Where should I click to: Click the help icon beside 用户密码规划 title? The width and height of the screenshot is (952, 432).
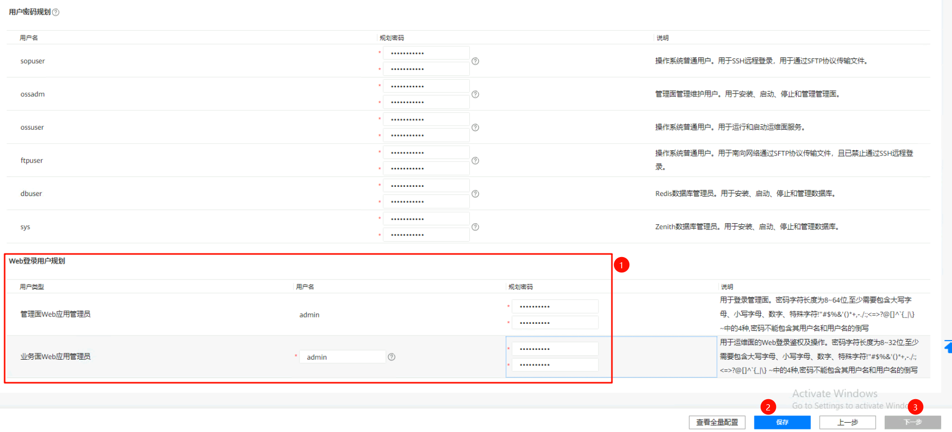[56, 12]
